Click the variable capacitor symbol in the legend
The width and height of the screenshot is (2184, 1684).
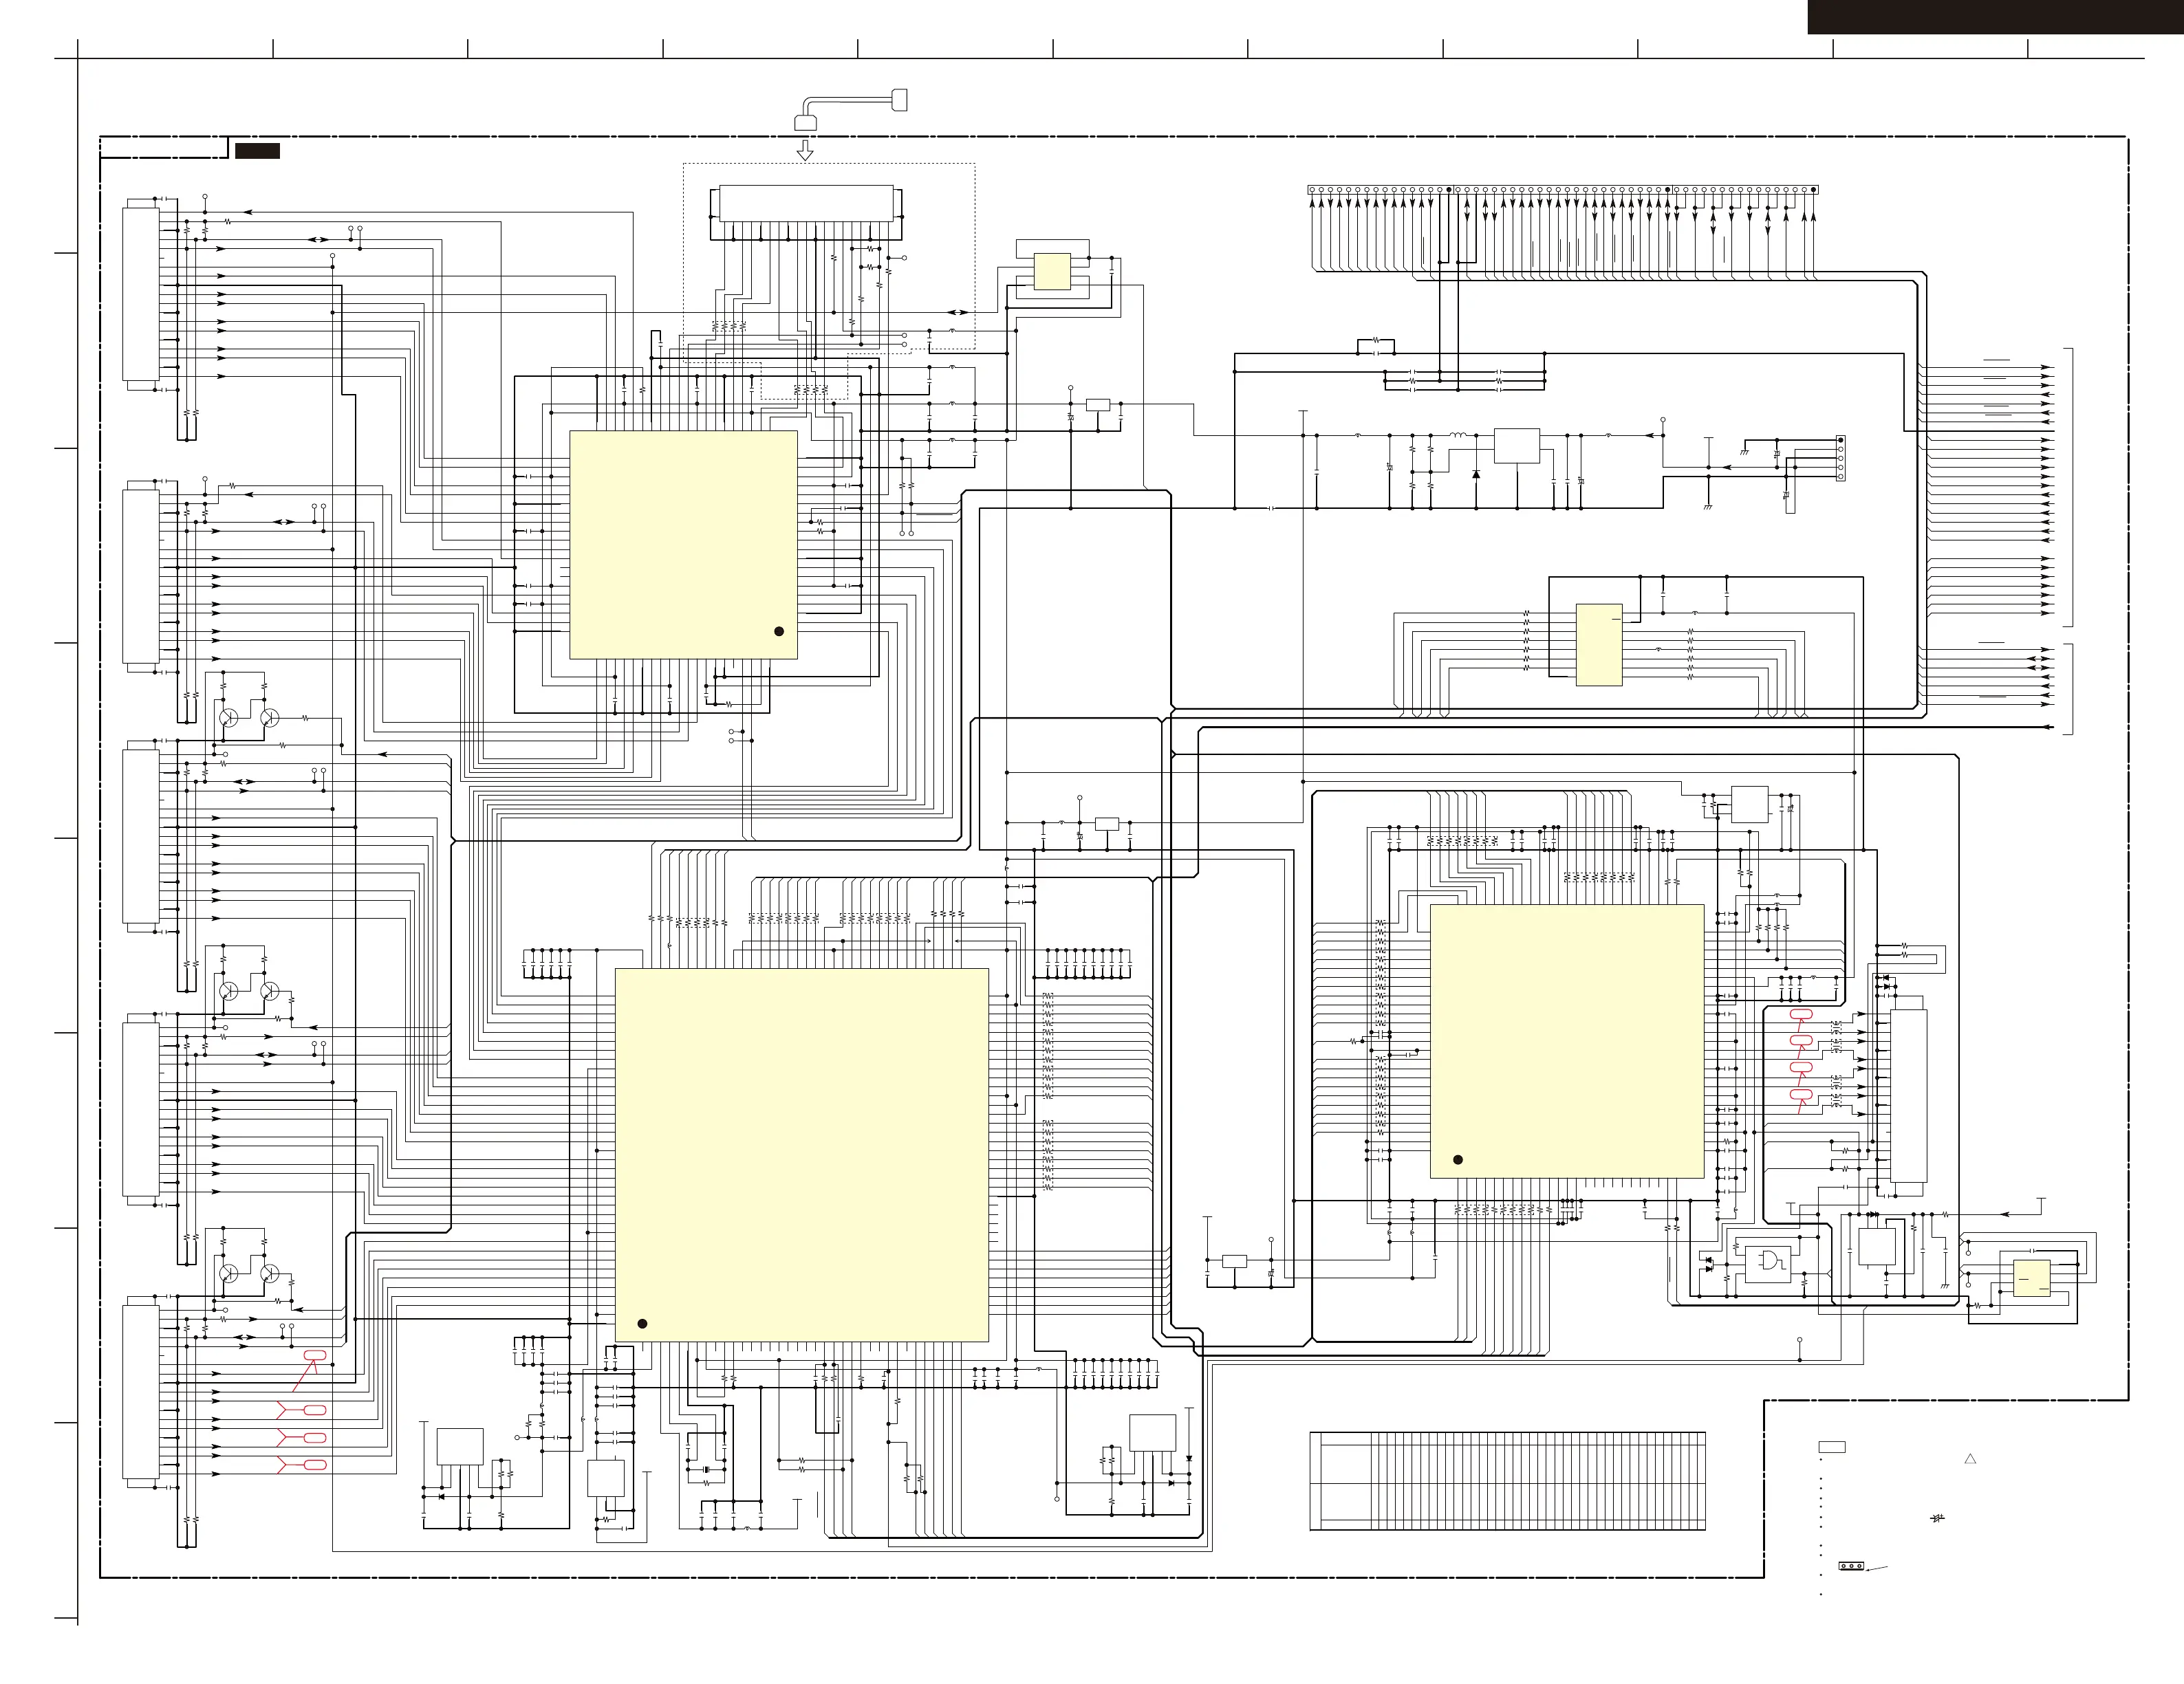pyautogui.click(x=1937, y=1518)
